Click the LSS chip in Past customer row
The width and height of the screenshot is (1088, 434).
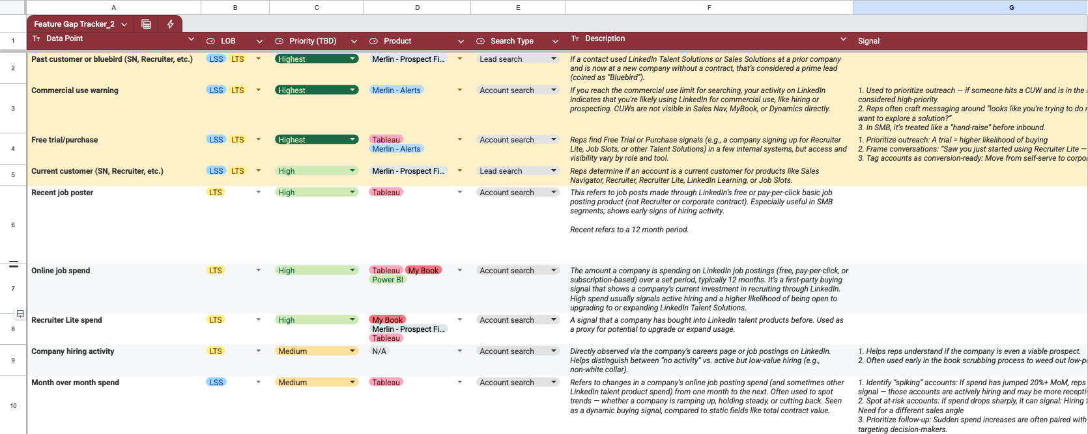(x=216, y=59)
